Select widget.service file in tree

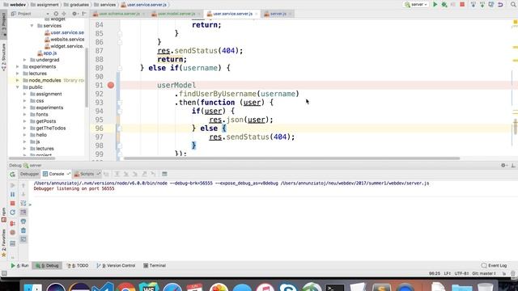coord(64,46)
